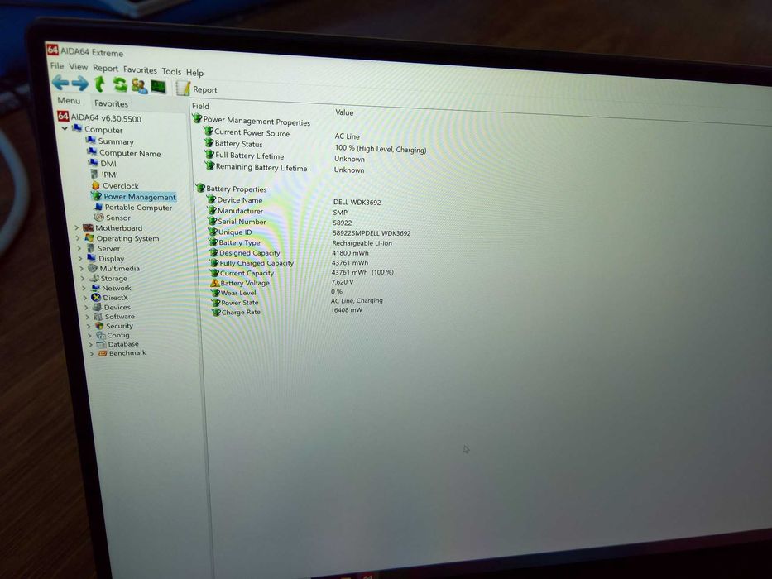Expand the Storage tree node
Screen dimensions: 772x579
tap(83, 278)
